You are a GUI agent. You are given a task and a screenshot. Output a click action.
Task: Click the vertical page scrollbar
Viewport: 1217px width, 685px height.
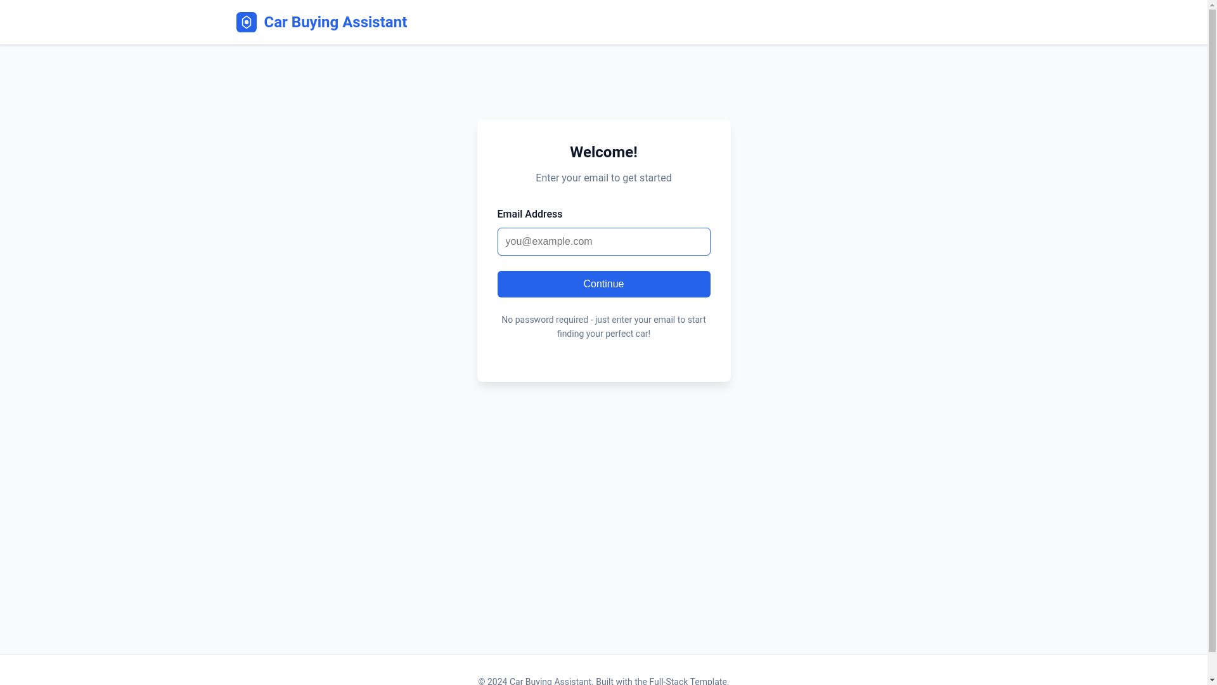[1212, 342]
